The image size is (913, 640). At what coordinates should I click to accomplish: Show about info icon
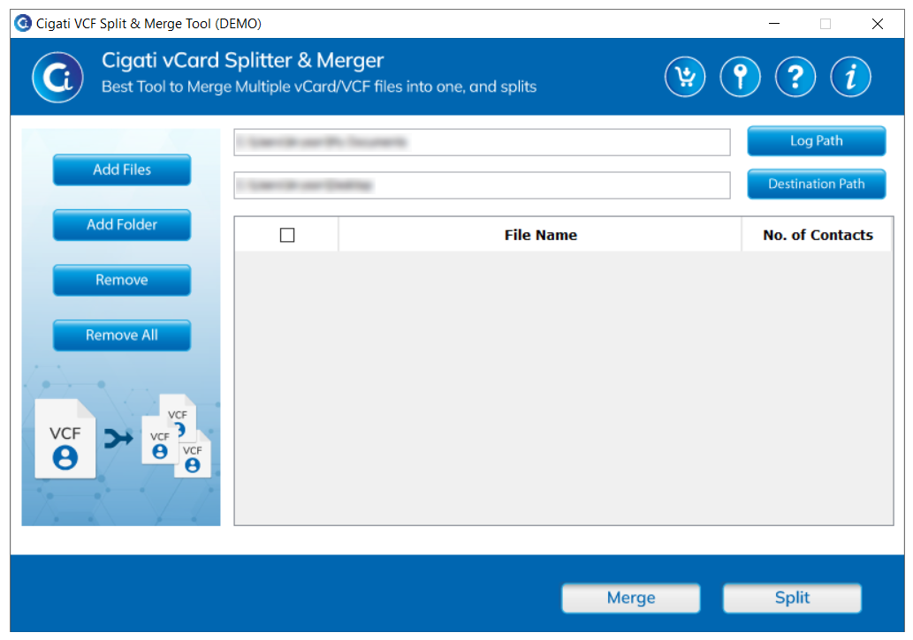[x=851, y=77]
